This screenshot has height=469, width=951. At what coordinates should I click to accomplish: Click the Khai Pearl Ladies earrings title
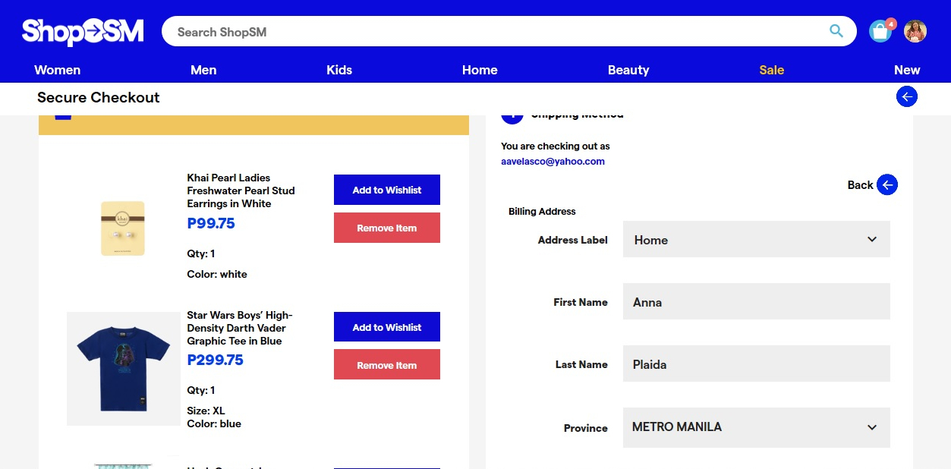pyautogui.click(x=241, y=190)
